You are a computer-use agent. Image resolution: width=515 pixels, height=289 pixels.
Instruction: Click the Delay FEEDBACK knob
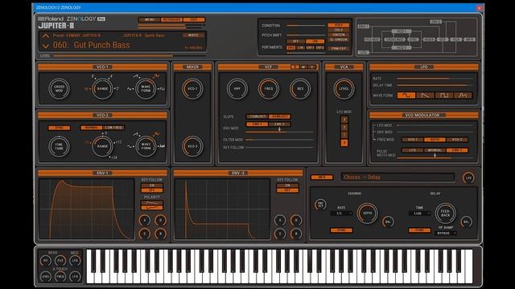tap(445, 214)
